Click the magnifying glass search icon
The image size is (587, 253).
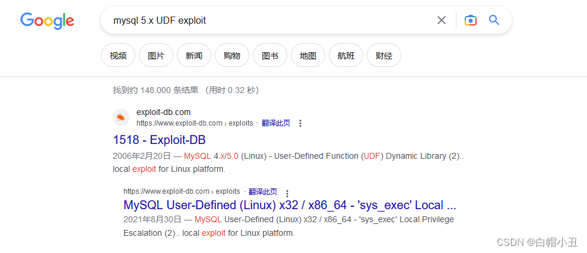(x=494, y=20)
